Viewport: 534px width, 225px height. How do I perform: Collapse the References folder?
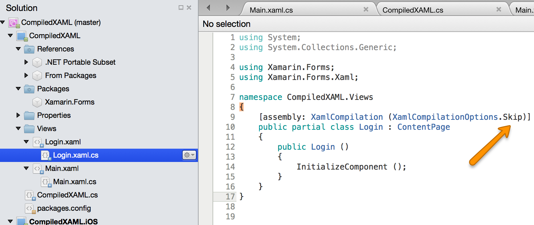pos(18,49)
